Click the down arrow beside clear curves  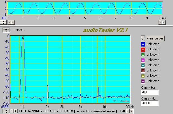point(143,40)
